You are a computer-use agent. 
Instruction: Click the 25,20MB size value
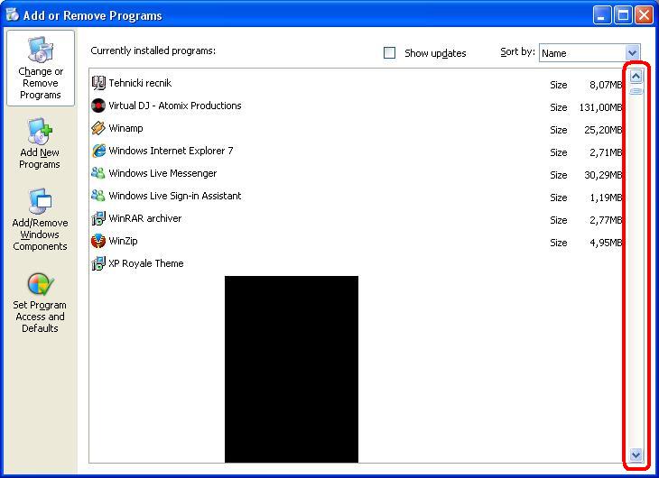tap(603, 130)
